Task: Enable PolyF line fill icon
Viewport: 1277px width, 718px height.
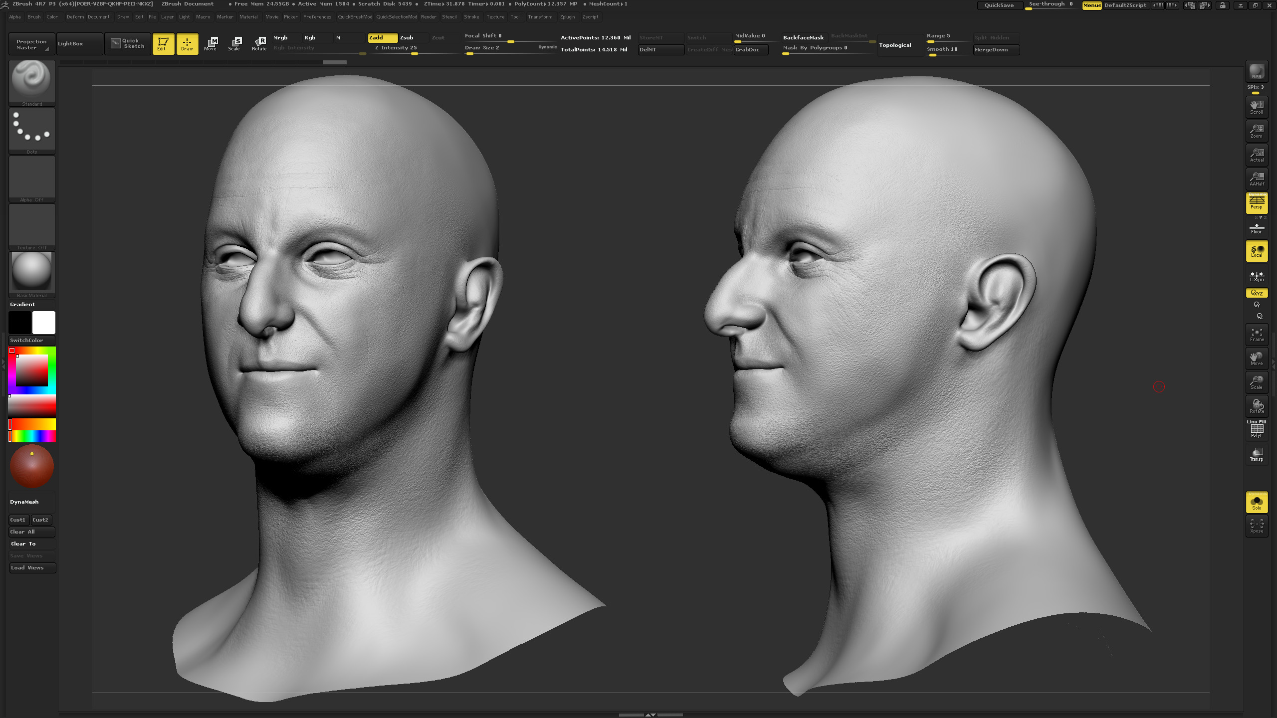Action: [1257, 429]
